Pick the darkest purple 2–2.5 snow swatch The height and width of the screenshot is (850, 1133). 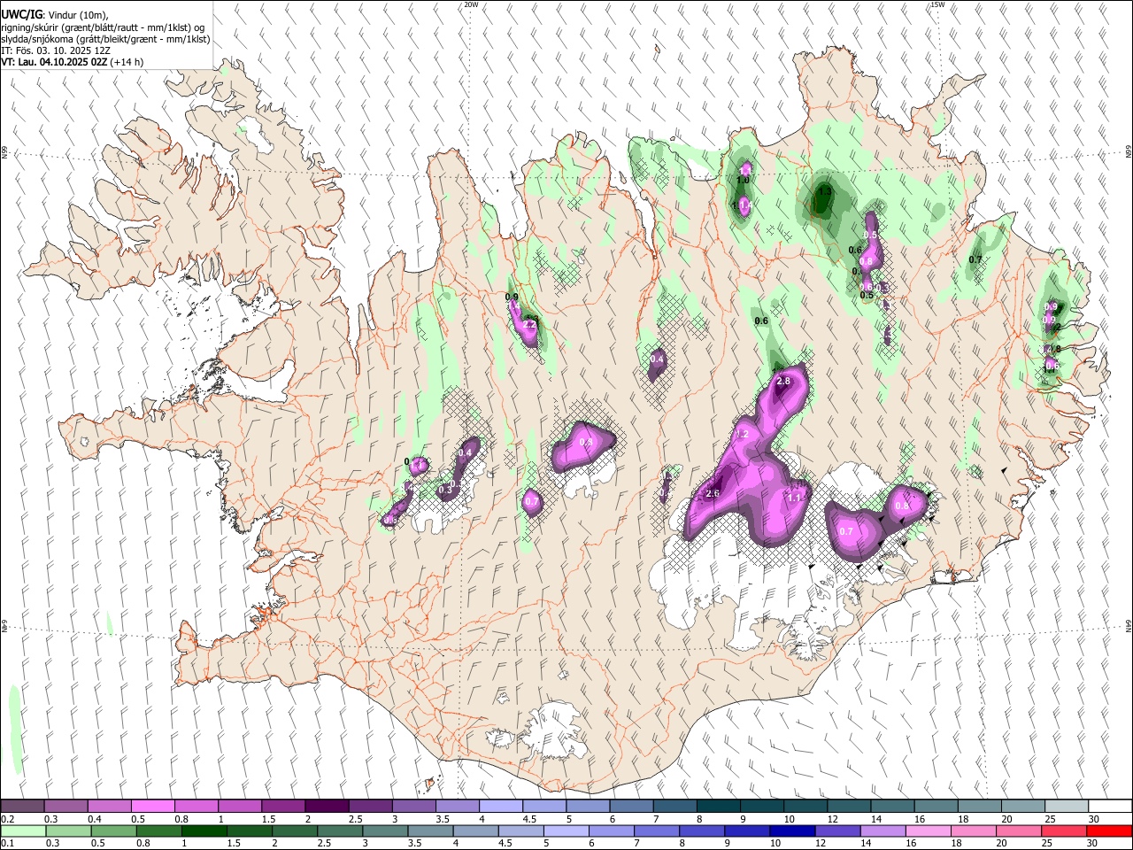click(x=327, y=806)
